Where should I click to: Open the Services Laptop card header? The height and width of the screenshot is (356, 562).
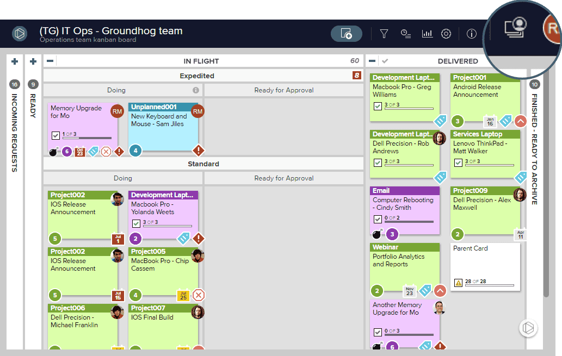click(x=485, y=134)
